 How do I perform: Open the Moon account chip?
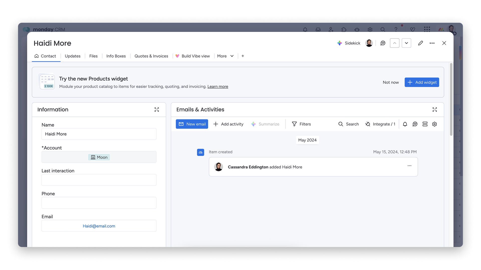tap(99, 157)
